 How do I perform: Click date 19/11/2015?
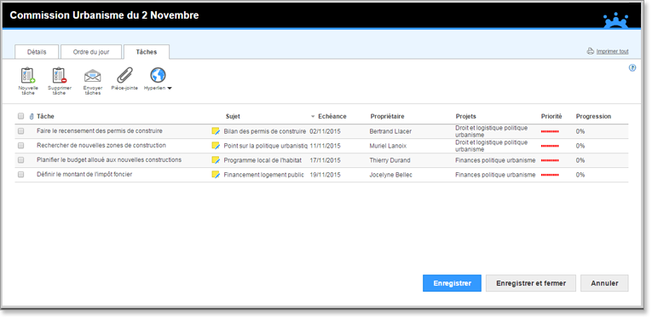tap(326, 175)
